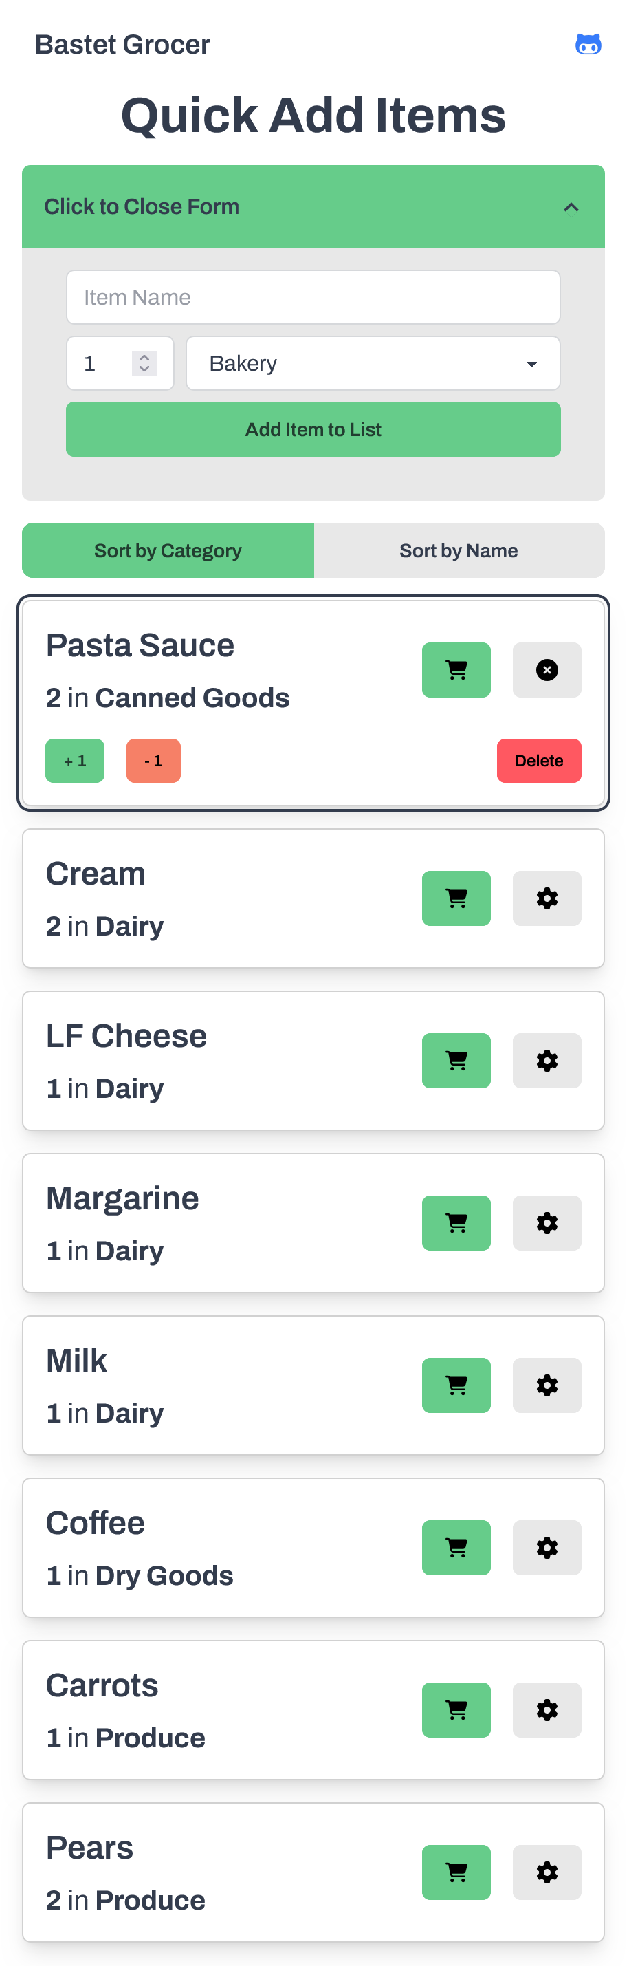Open the Bakery category dropdown
The height and width of the screenshot is (1966, 627).
(372, 363)
